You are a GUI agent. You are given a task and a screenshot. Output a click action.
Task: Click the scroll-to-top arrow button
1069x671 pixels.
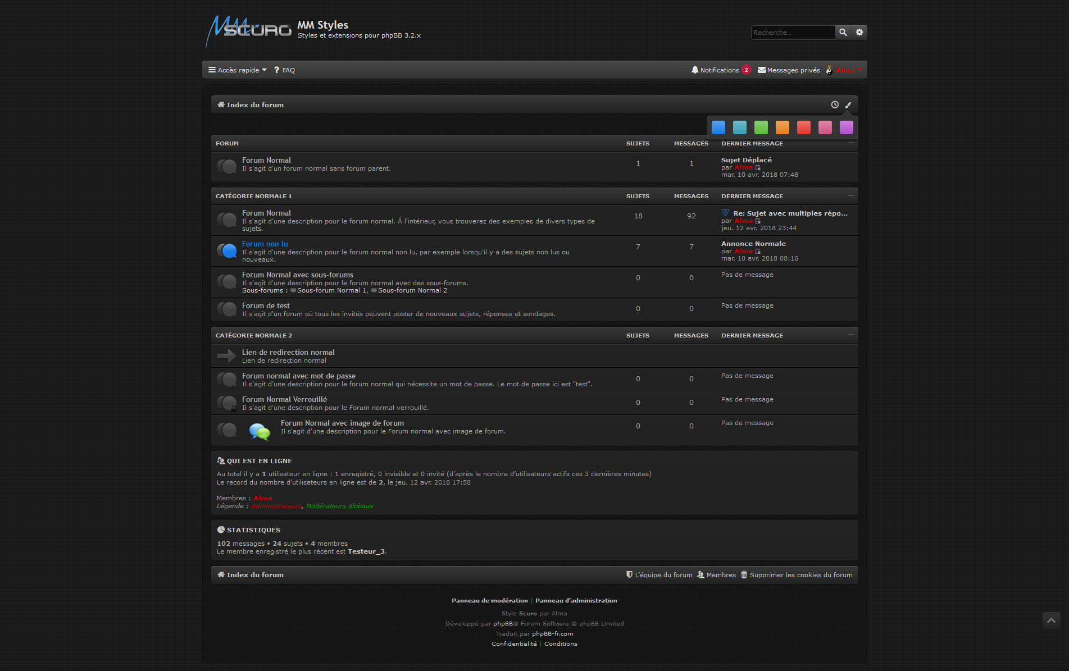pyautogui.click(x=1051, y=620)
